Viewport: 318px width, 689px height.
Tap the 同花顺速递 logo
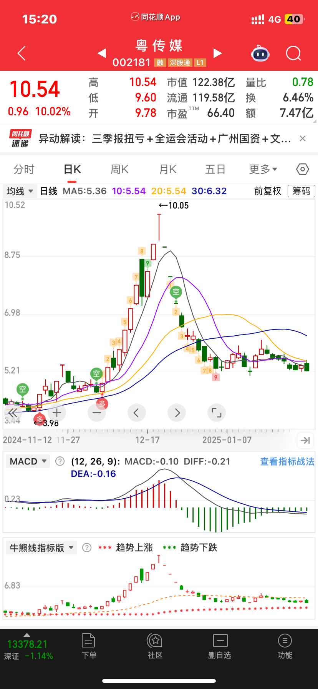20,138
